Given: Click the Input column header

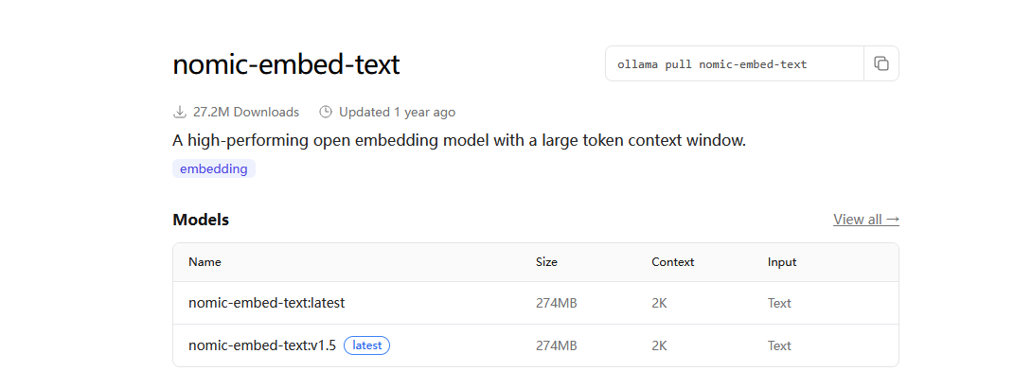Looking at the screenshot, I should tap(782, 262).
